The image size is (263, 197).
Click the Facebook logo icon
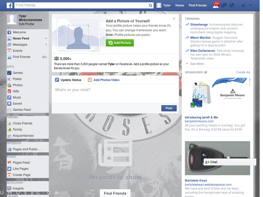10,5
